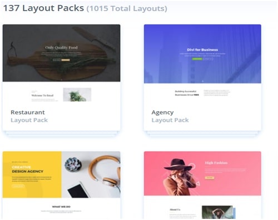Click the Restaurant title text
Image resolution: width=278 pixels, height=220 pixels.
pos(28,112)
